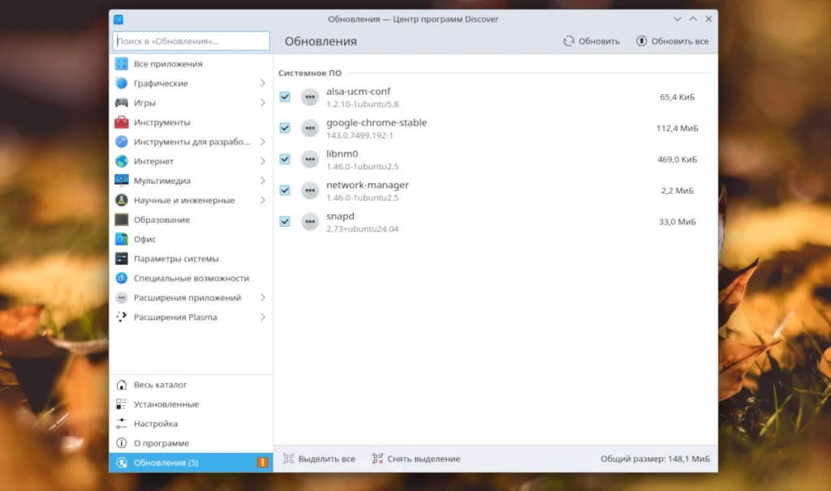The width and height of the screenshot is (831, 491).
Task: Click the Games gamepad icon
Action: (x=122, y=103)
